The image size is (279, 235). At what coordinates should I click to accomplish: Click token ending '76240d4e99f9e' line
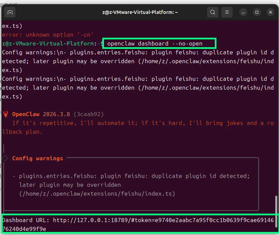(24, 229)
